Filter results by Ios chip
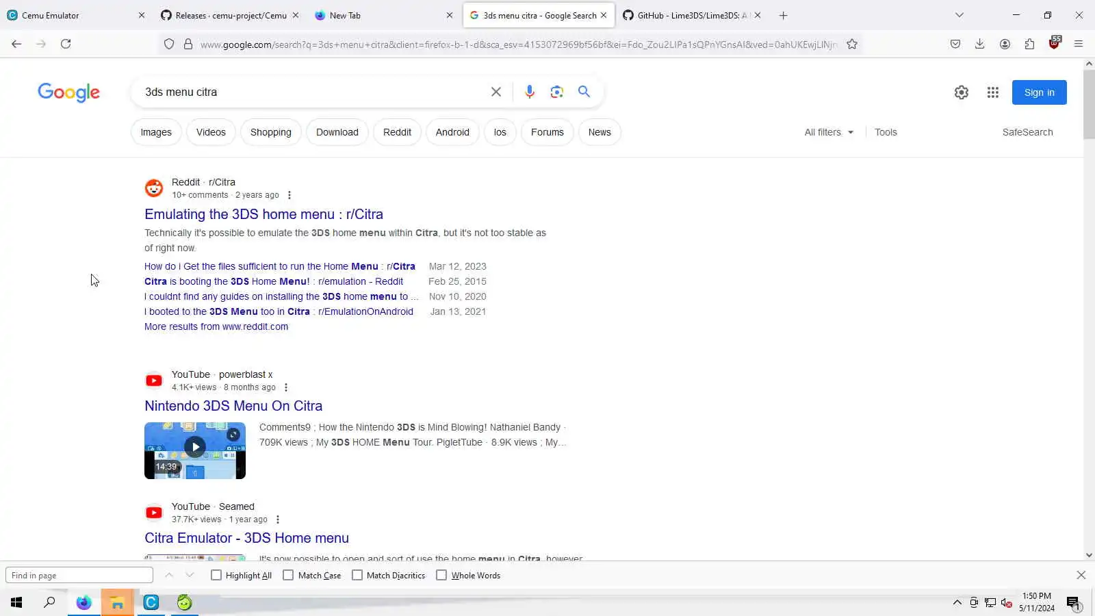The height and width of the screenshot is (616, 1095). [x=500, y=132]
